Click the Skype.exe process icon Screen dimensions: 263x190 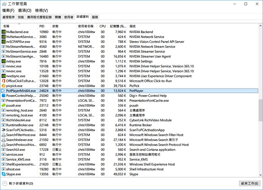(x=4, y=174)
